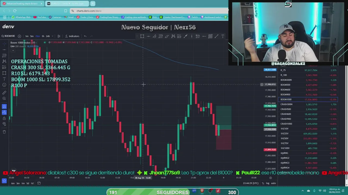Select the parallel channel tool in floating toolbar
Viewport: 348px width, 195px height.
pos(154,36)
